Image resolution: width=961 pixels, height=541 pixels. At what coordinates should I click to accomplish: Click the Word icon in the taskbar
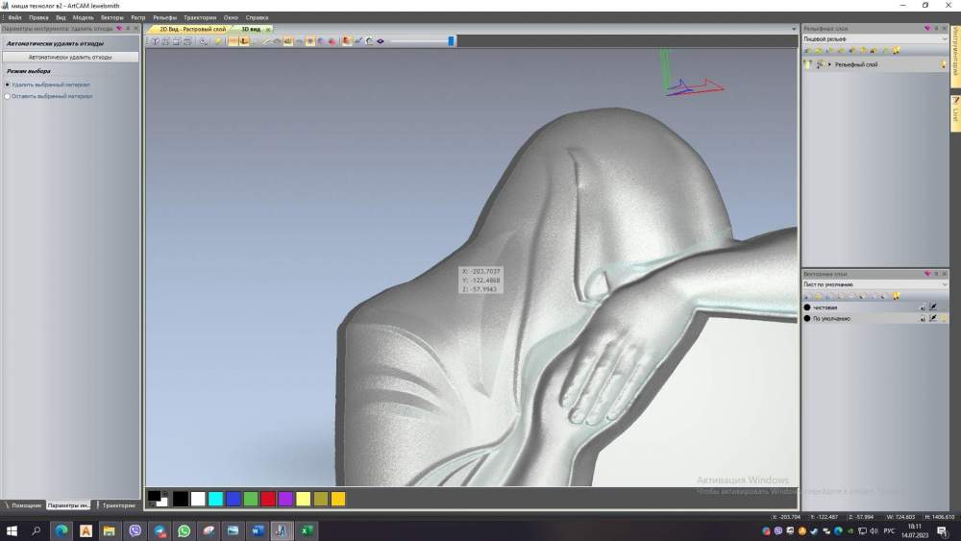click(258, 530)
